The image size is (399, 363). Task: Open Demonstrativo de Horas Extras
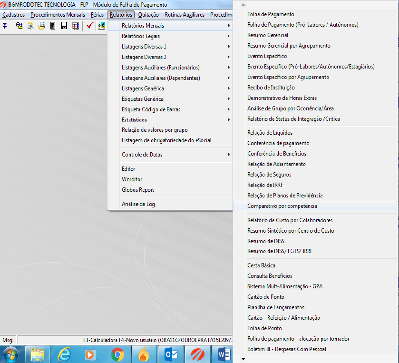(x=282, y=98)
